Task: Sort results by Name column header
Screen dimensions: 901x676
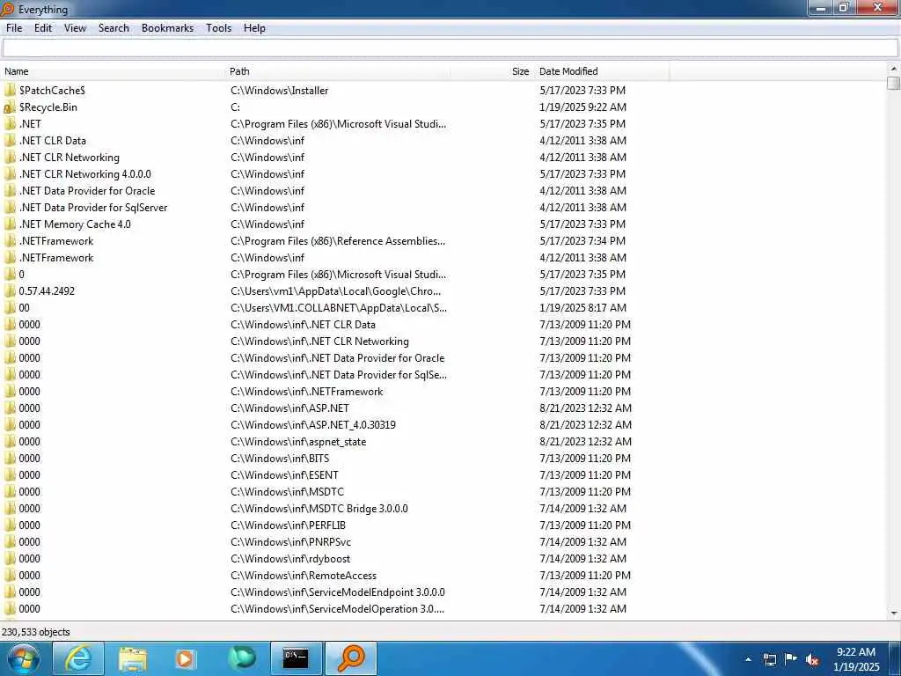Action: coord(114,71)
